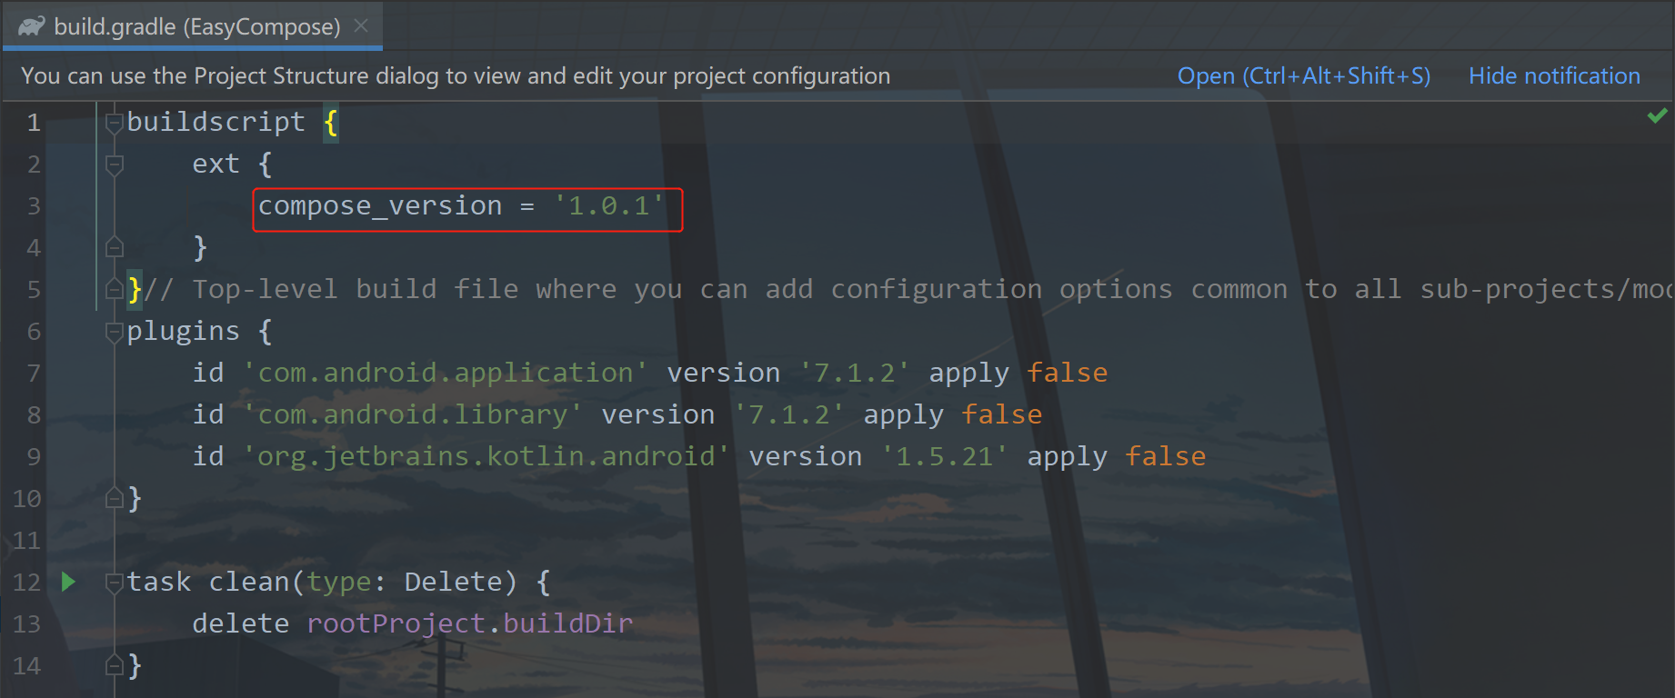Click line number 11 in the gutter
Screen dimensions: 1675x698
27,541
